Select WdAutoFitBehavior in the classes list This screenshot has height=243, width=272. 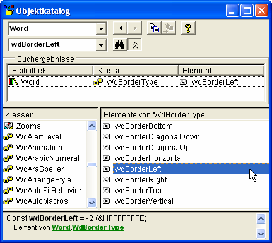(x=49, y=191)
